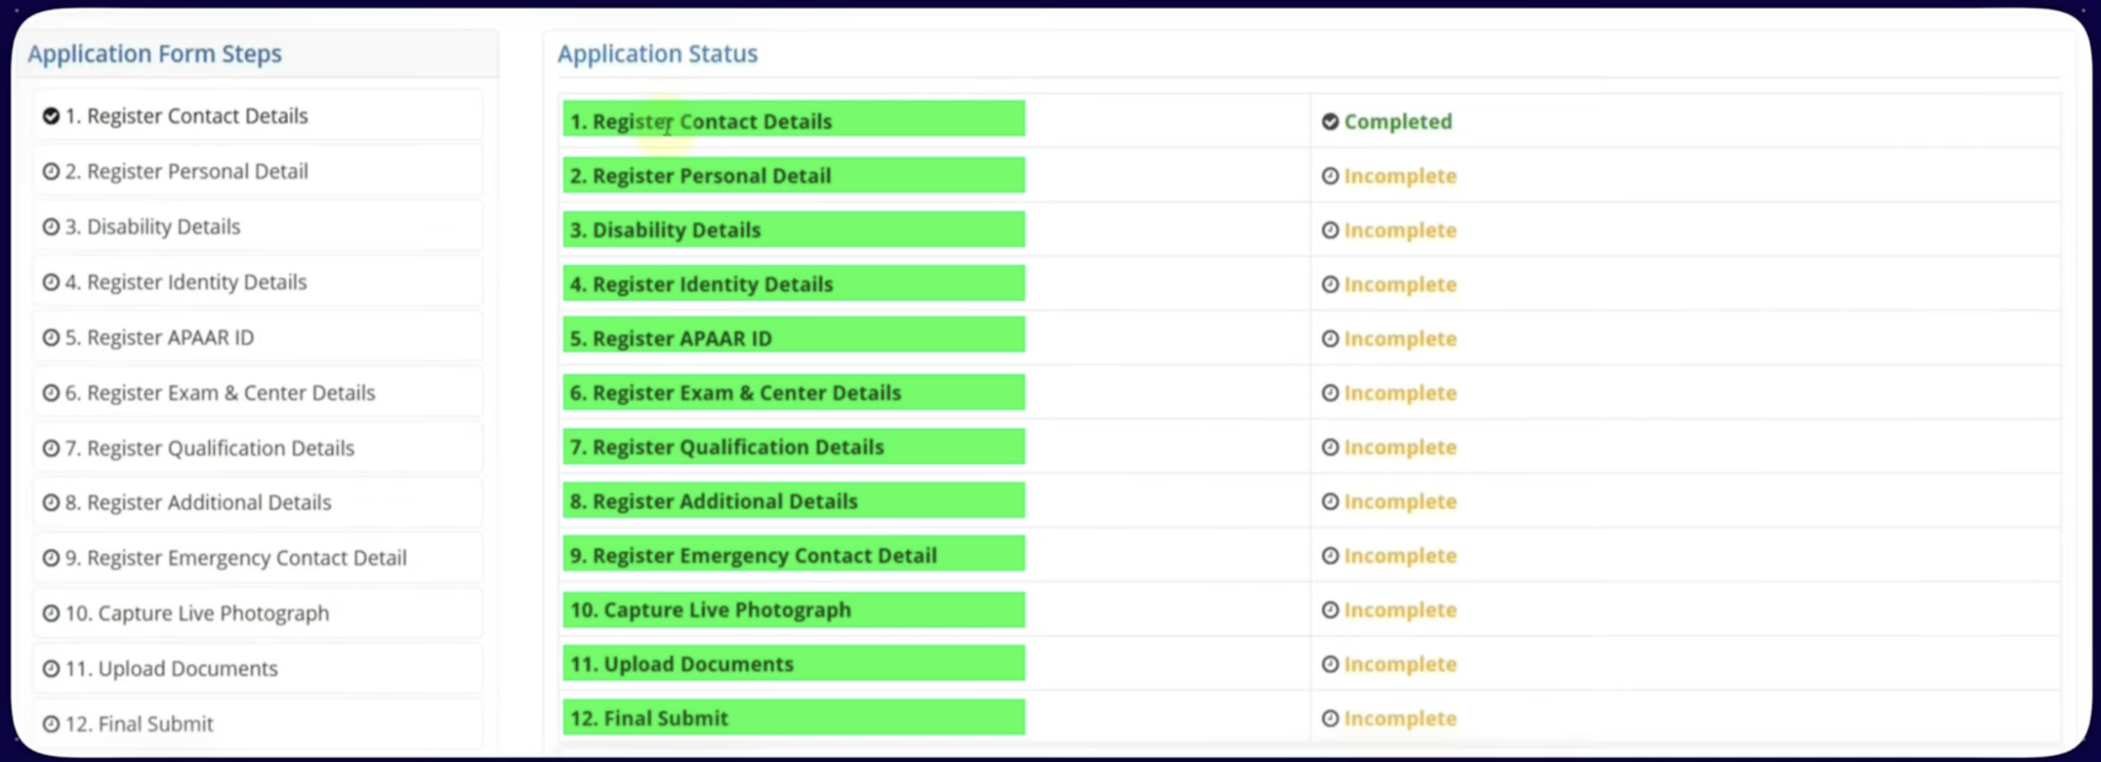Click the Completed status label text
The width and height of the screenshot is (2101, 762).
coord(1397,122)
